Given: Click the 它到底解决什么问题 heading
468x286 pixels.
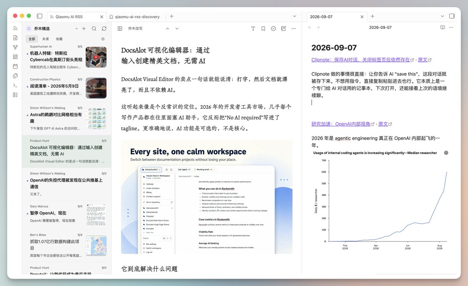Looking at the screenshot, I should [x=149, y=269].
